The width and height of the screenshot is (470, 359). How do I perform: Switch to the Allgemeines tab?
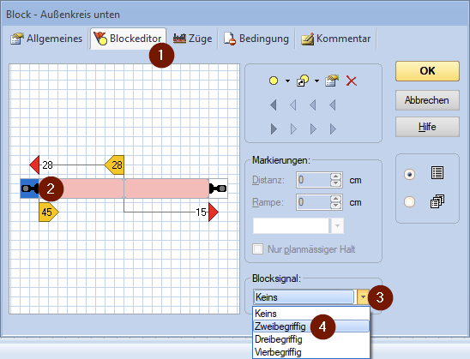click(x=45, y=39)
